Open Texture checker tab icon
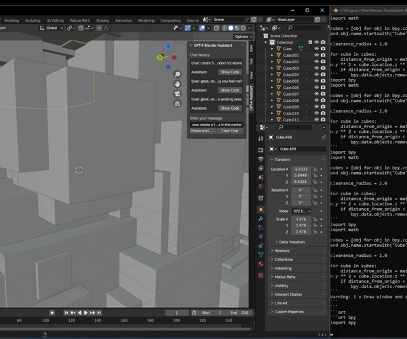Image resolution: width=407 pixels, height=339 pixels. pyautogui.click(x=261, y=275)
